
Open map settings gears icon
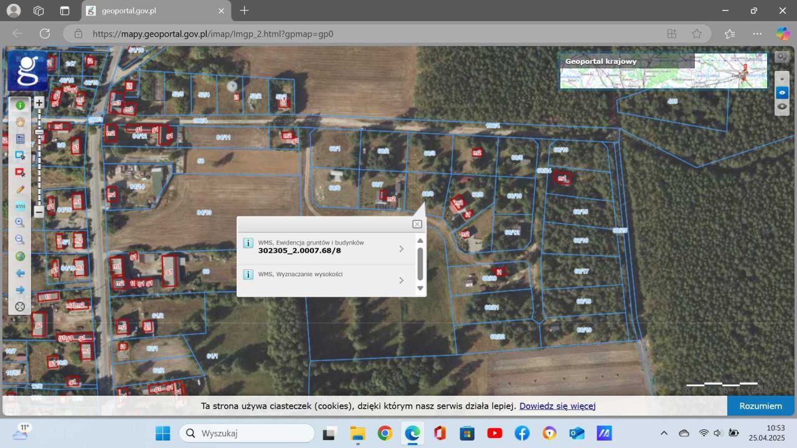pyautogui.click(x=781, y=57)
